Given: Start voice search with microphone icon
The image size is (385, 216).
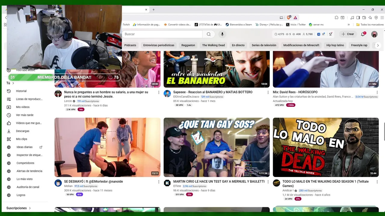Looking at the screenshot, I should click(x=222, y=34).
